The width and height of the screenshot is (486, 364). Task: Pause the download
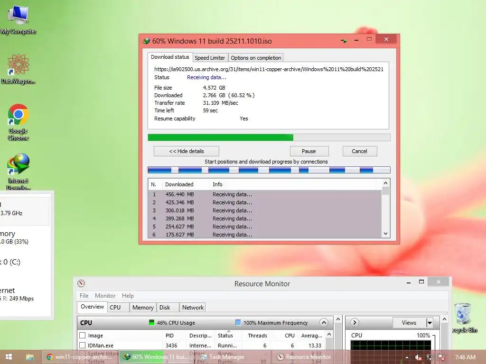309,151
